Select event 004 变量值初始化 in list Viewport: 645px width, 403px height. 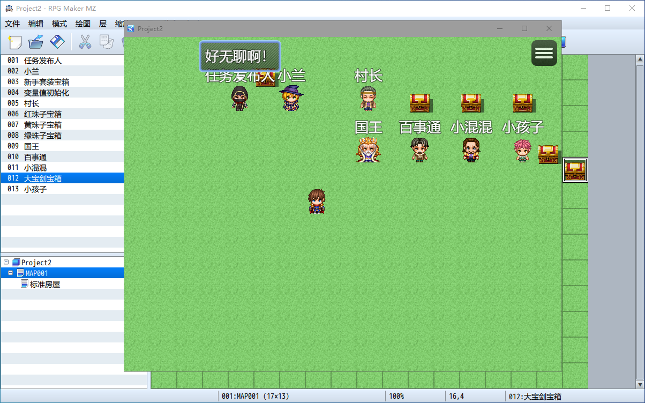(62, 93)
